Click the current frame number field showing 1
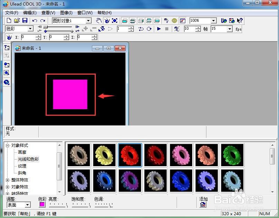This screenshot has height=218, width=279. [123, 29]
